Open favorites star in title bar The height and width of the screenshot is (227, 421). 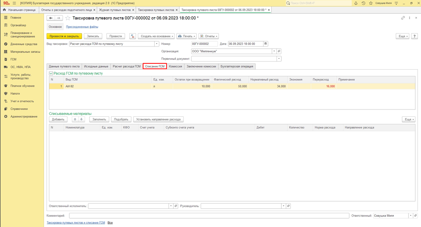coord(371,3)
